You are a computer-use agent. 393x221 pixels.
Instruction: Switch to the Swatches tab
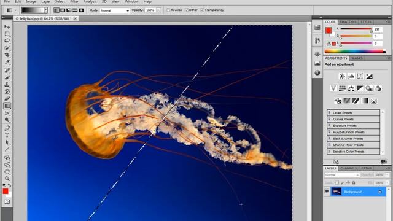point(348,22)
